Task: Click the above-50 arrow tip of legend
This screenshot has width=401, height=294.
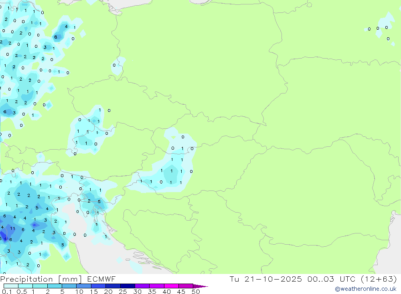Action: click(x=200, y=286)
